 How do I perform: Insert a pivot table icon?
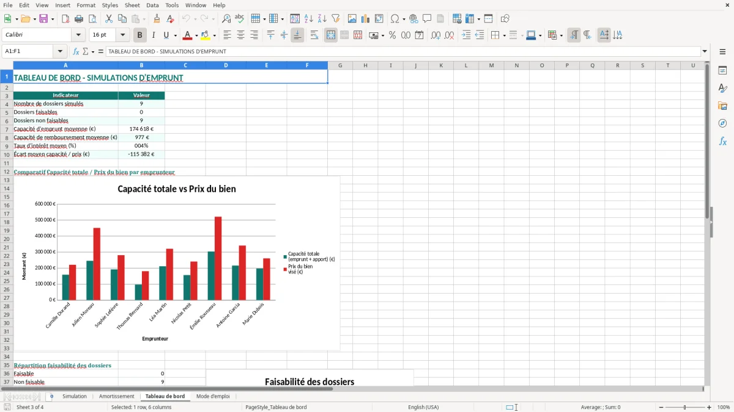379,19
